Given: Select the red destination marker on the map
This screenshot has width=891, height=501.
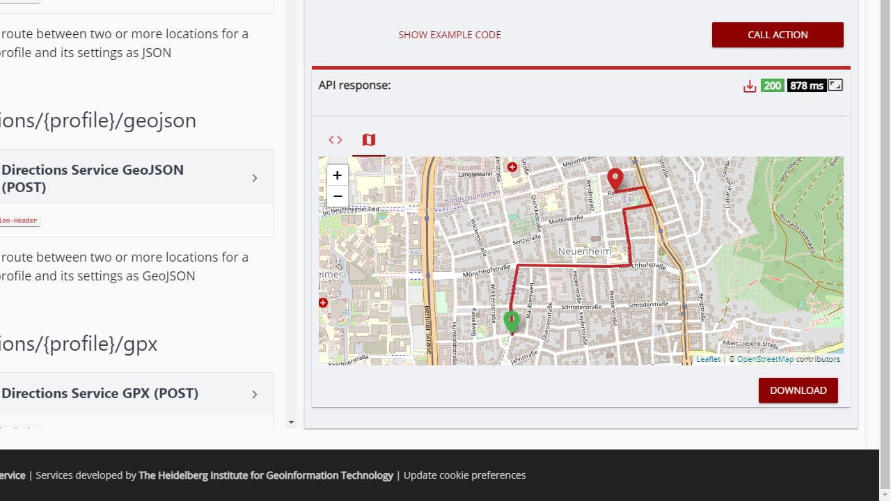Looking at the screenshot, I should coord(615,177).
